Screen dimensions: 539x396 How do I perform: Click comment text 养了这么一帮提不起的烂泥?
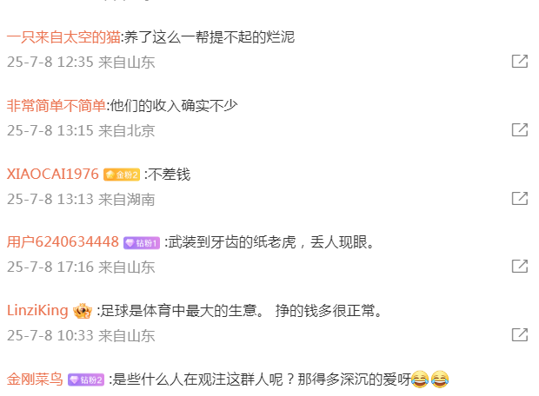[210, 36]
